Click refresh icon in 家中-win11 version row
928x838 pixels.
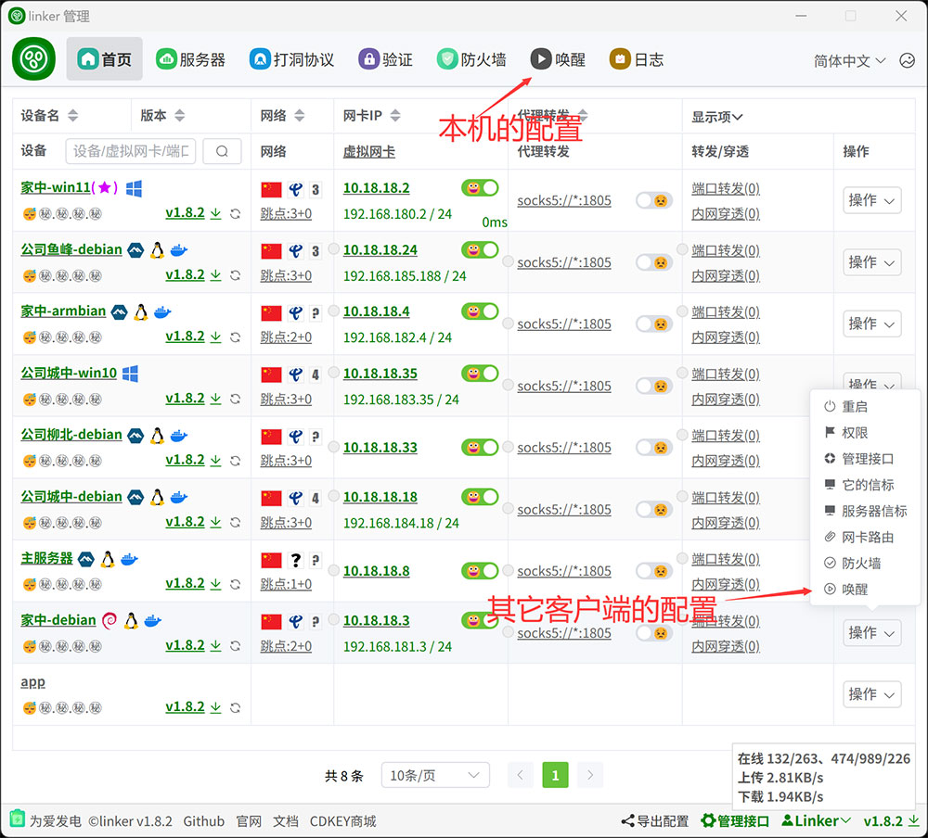pos(236,213)
